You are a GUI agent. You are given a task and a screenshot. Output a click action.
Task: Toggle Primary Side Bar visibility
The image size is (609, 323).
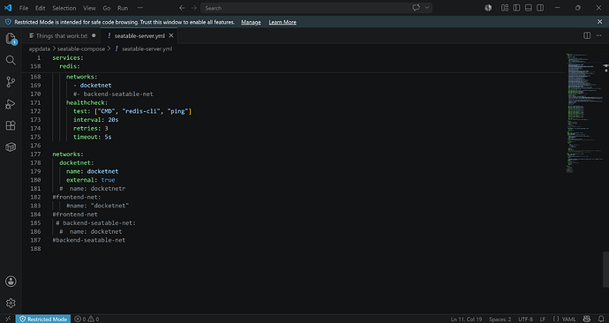tap(516, 8)
